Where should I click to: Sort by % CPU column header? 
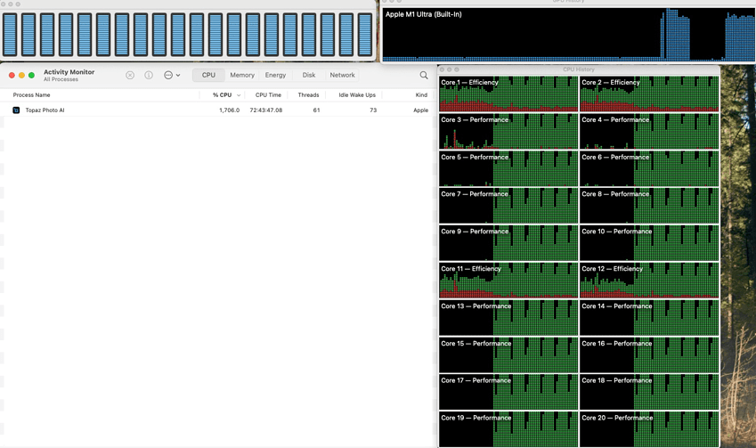coord(223,95)
